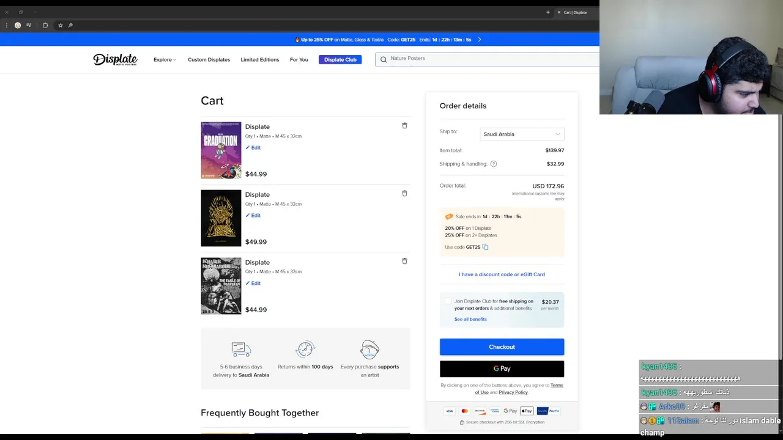Edit the Khabib poster options
Image resolution: width=783 pixels, height=440 pixels.
[253, 283]
